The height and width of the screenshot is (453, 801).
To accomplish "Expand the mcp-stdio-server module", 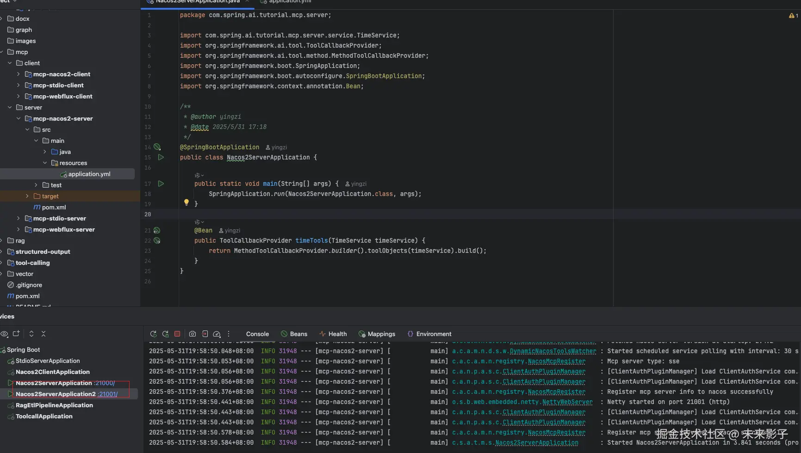I will tap(18, 218).
